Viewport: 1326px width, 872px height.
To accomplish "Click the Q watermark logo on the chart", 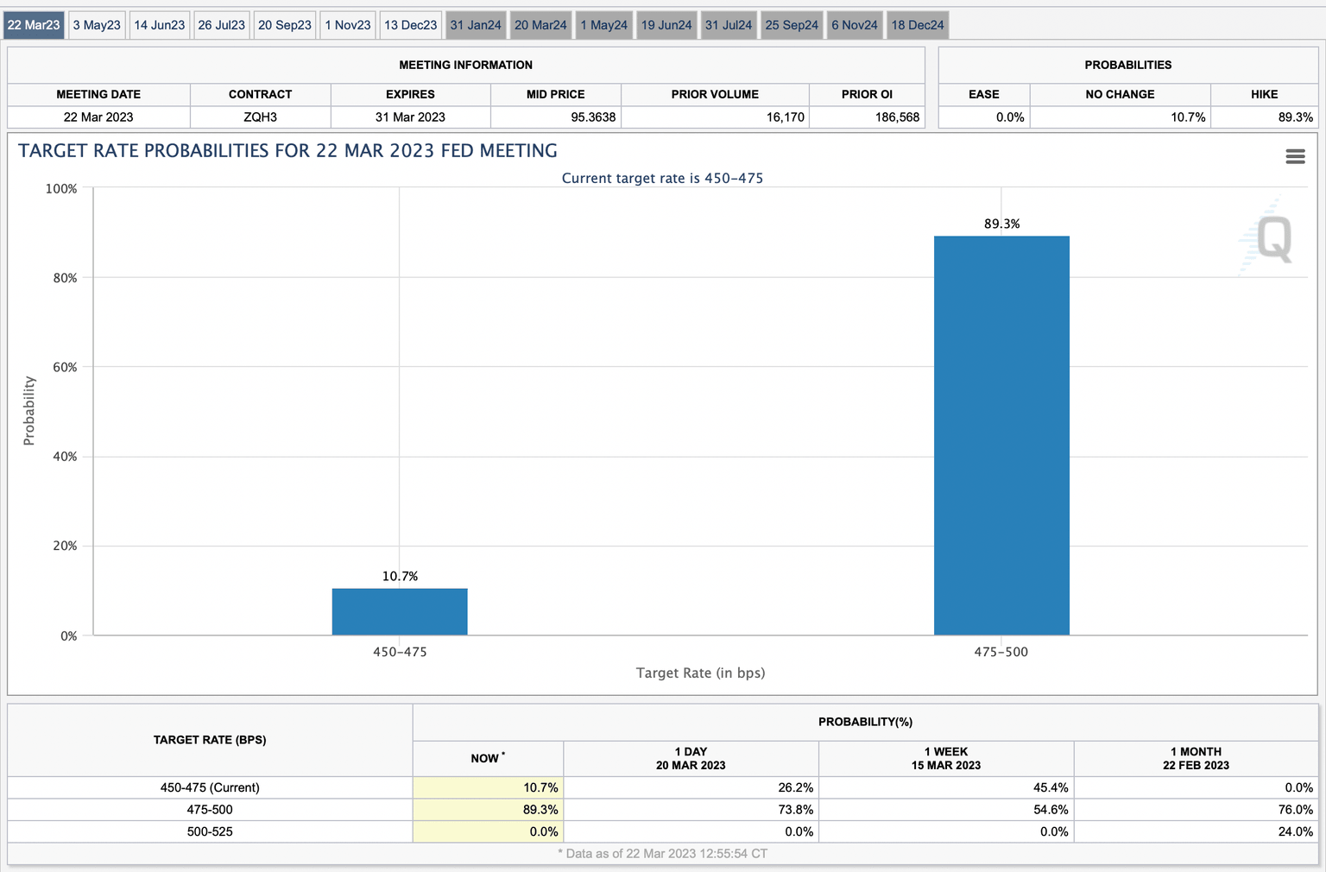I will click(1274, 239).
